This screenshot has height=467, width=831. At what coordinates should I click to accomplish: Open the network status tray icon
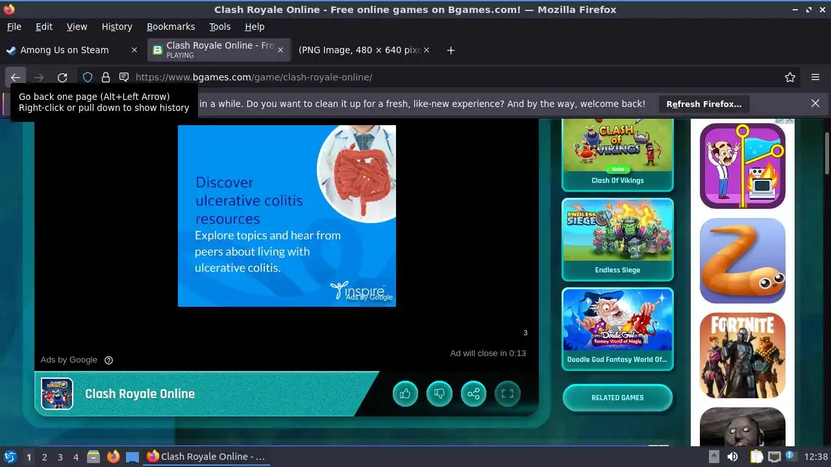(x=774, y=457)
